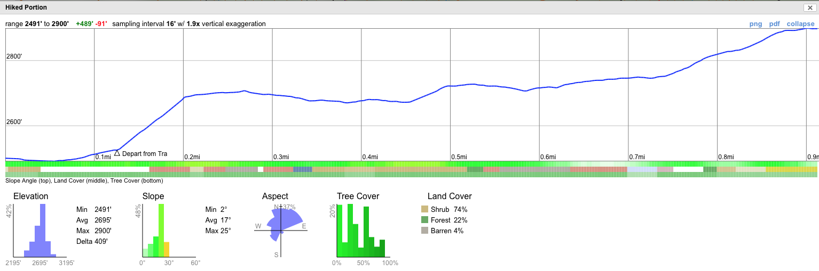Click the yellow bar in Slope histogram
819x271 pixels.
166,249
